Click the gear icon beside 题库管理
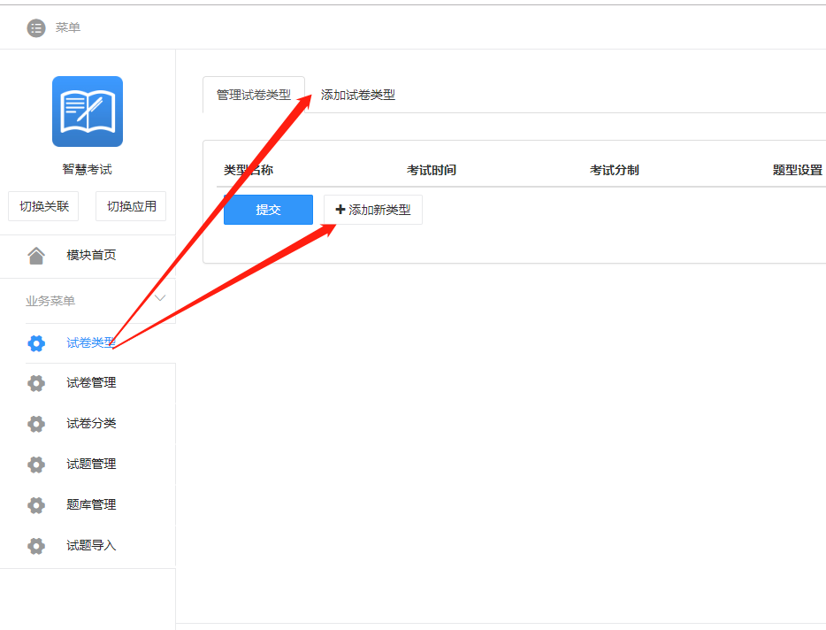The width and height of the screenshot is (826, 630). point(36,505)
